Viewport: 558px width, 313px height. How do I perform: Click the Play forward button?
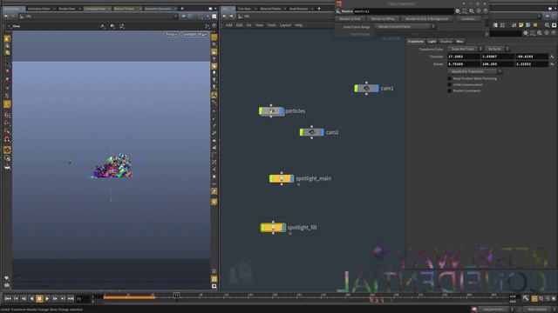pyautogui.click(x=47, y=299)
